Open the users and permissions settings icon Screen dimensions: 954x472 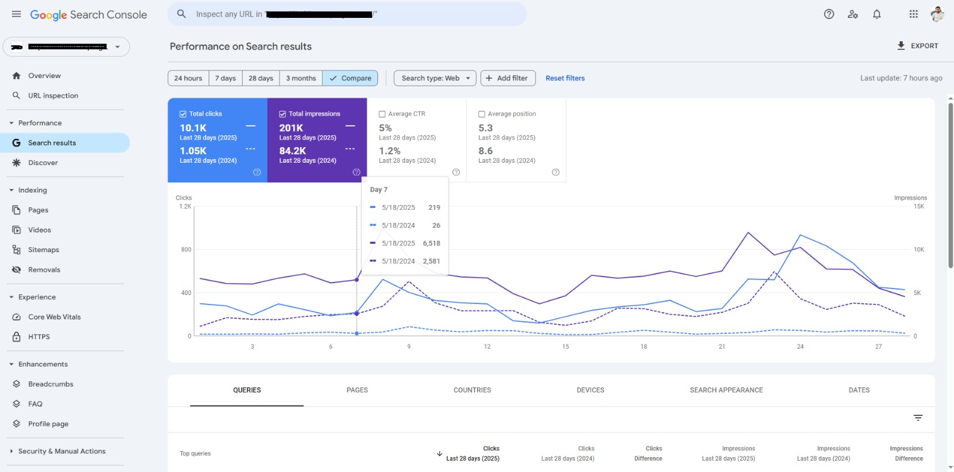tap(853, 14)
